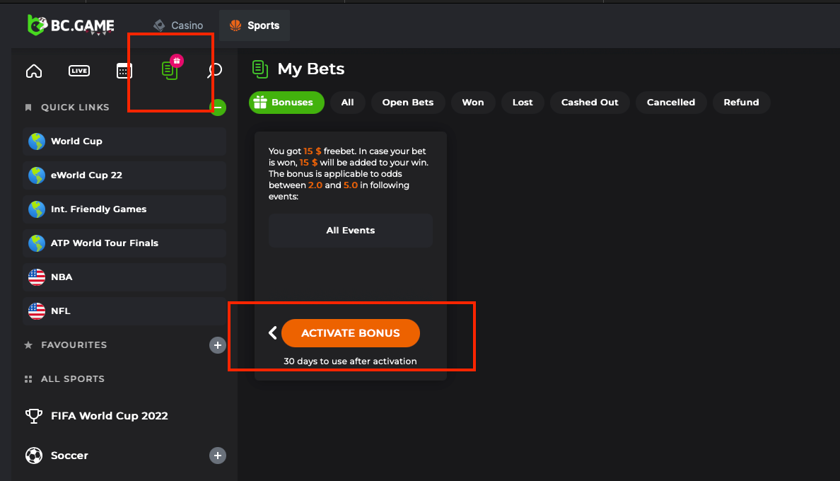Collapse the Quick Links section
This screenshot has width=840, height=481.
(218, 108)
